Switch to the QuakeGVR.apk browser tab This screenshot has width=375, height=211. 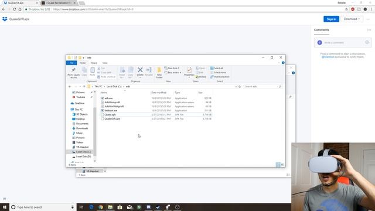(x=20, y=3)
